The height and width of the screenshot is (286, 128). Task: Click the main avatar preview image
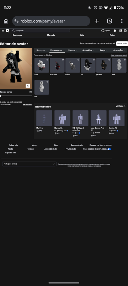(16, 69)
